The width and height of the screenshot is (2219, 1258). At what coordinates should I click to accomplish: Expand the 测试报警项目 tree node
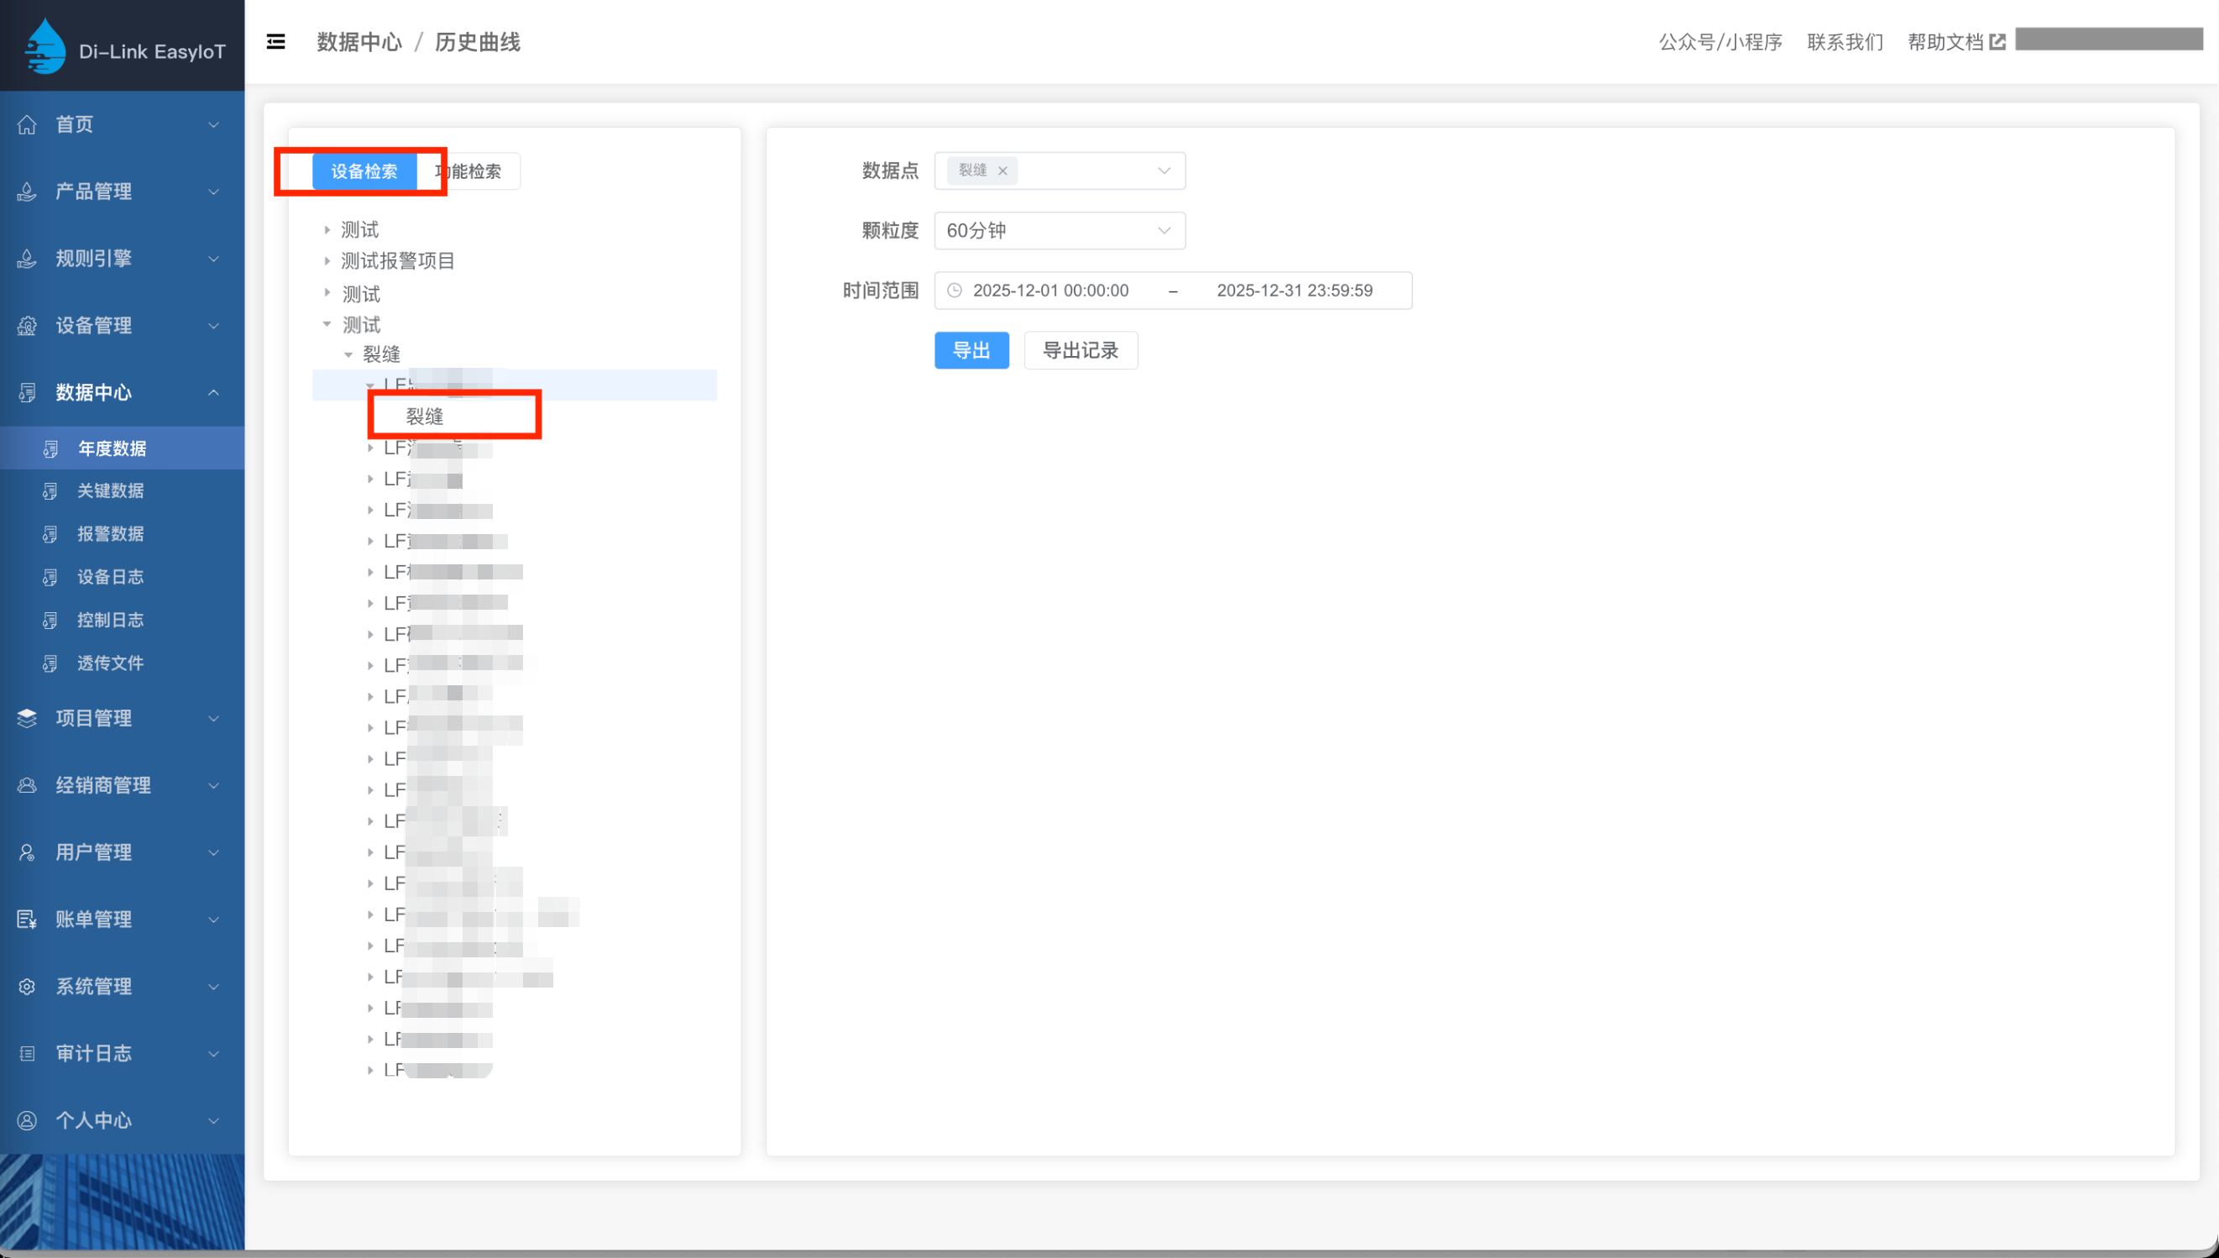click(x=327, y=261)
